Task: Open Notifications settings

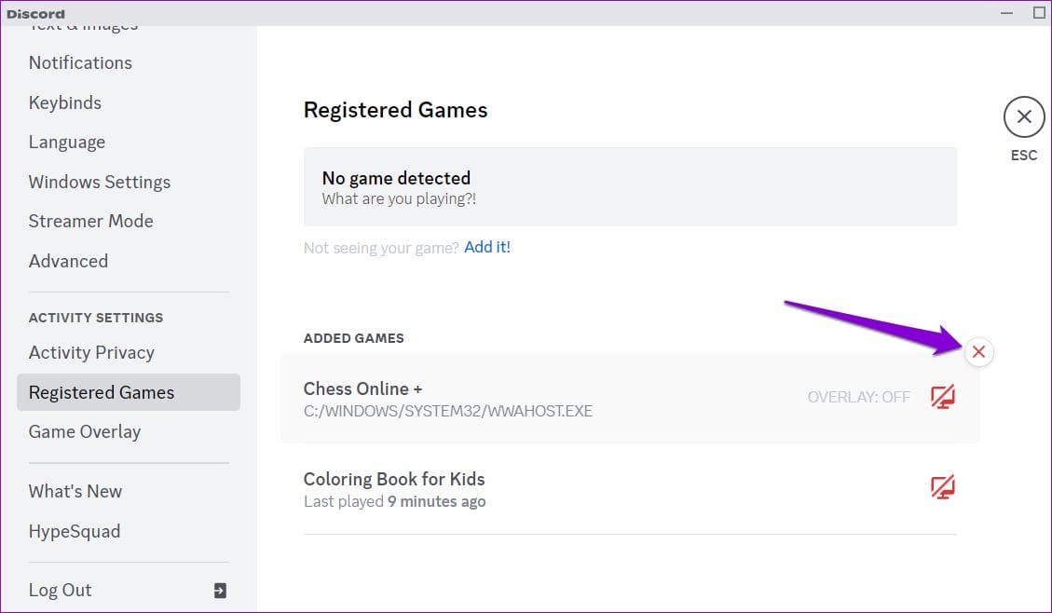Action: point(80,62)
